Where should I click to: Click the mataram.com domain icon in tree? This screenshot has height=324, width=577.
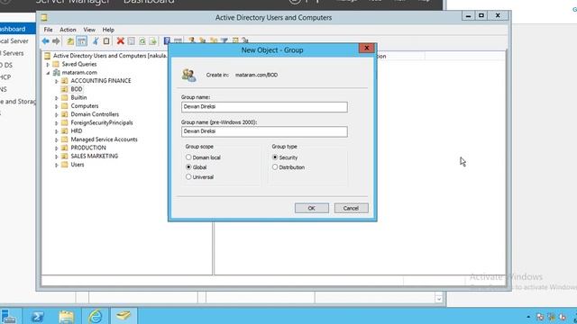coord(56,72)
